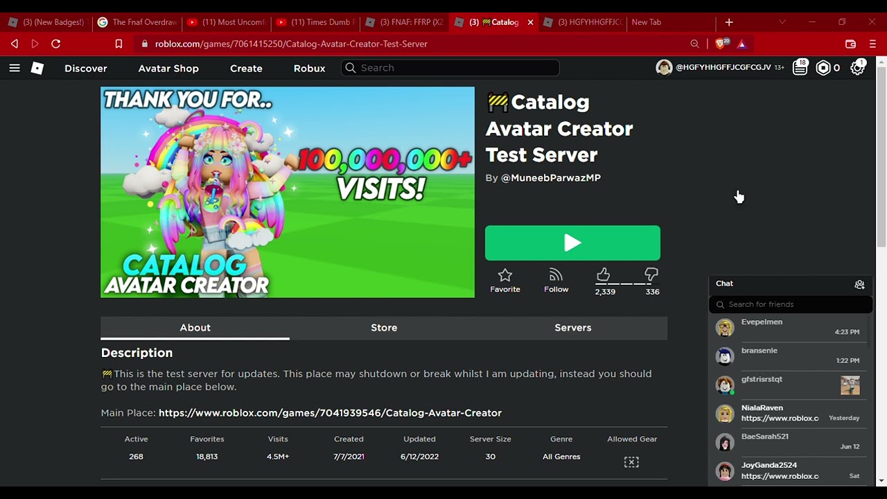Open the settings gear icon
Screen dimensions: 887x499
coord(857,68)
